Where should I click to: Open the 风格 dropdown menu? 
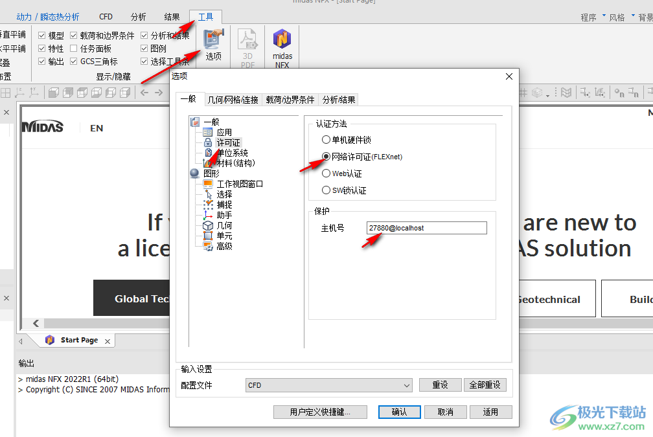pyautogui.click(x=621, y=17)
